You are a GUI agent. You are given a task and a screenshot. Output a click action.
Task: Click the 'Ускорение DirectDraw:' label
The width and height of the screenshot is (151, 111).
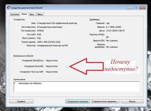coord(33,60)
